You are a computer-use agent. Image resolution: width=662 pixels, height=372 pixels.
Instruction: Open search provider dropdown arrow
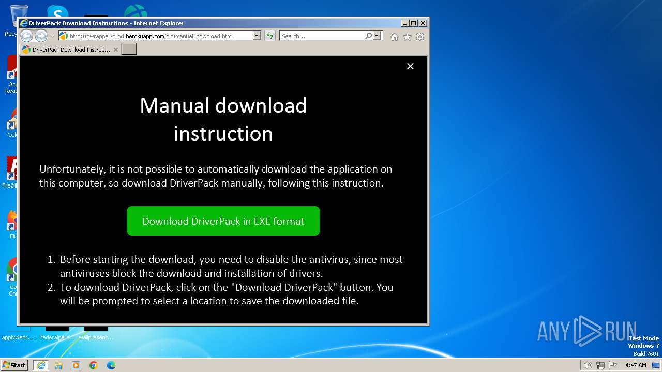[377, 36]
